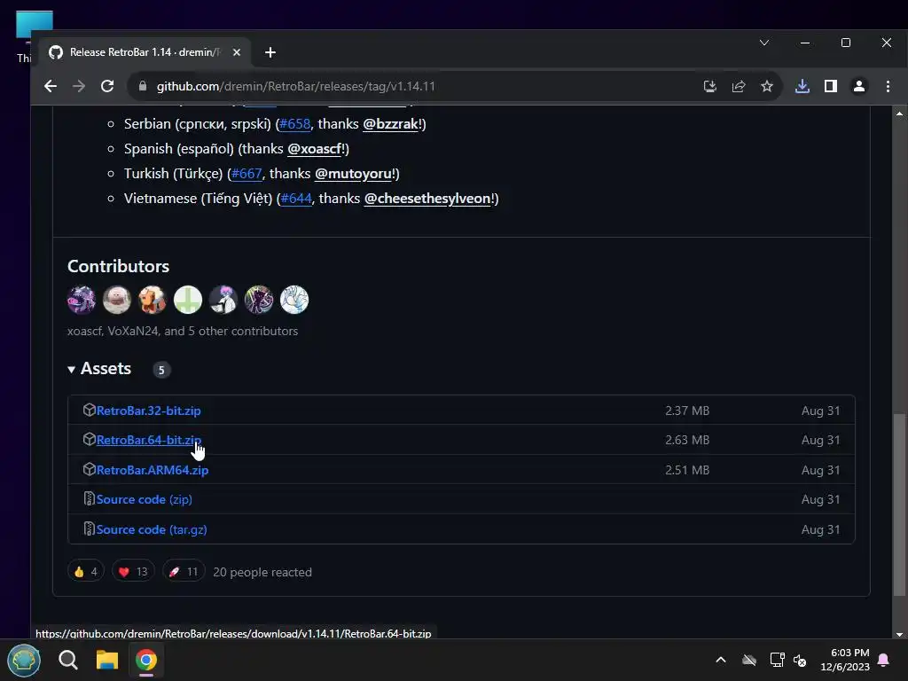Close the Release RetroBar tab
Image resolution: width=908 pixels, height=681 pixels.
coord(236,52)
